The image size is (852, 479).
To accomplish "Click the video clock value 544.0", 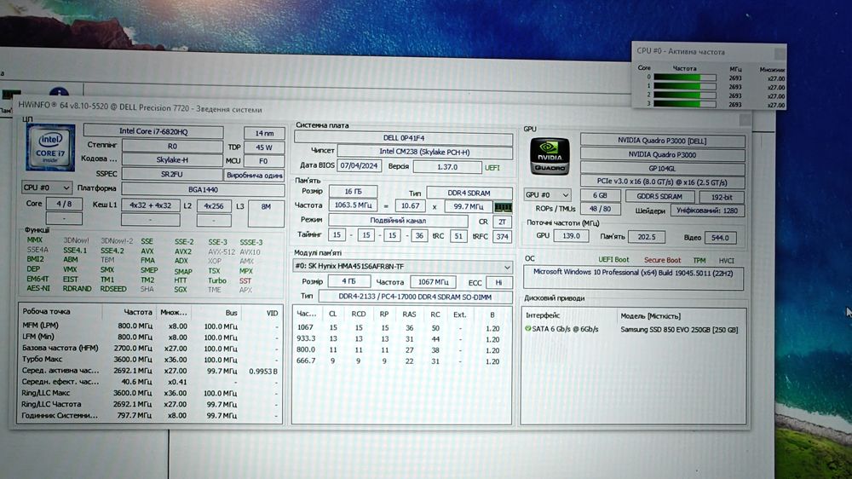I will coord(720,238).
